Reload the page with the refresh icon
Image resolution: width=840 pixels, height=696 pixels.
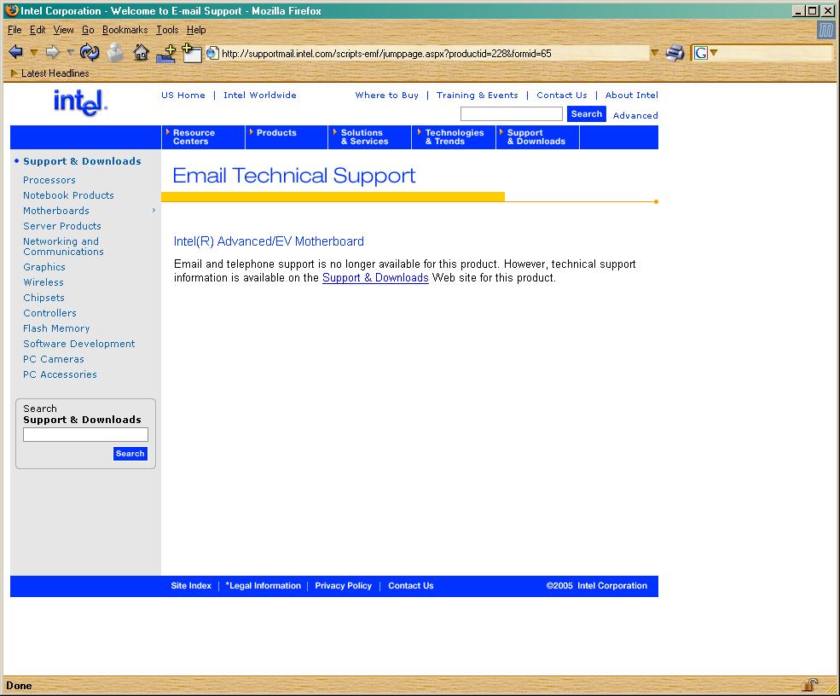[x=90, y=53]
